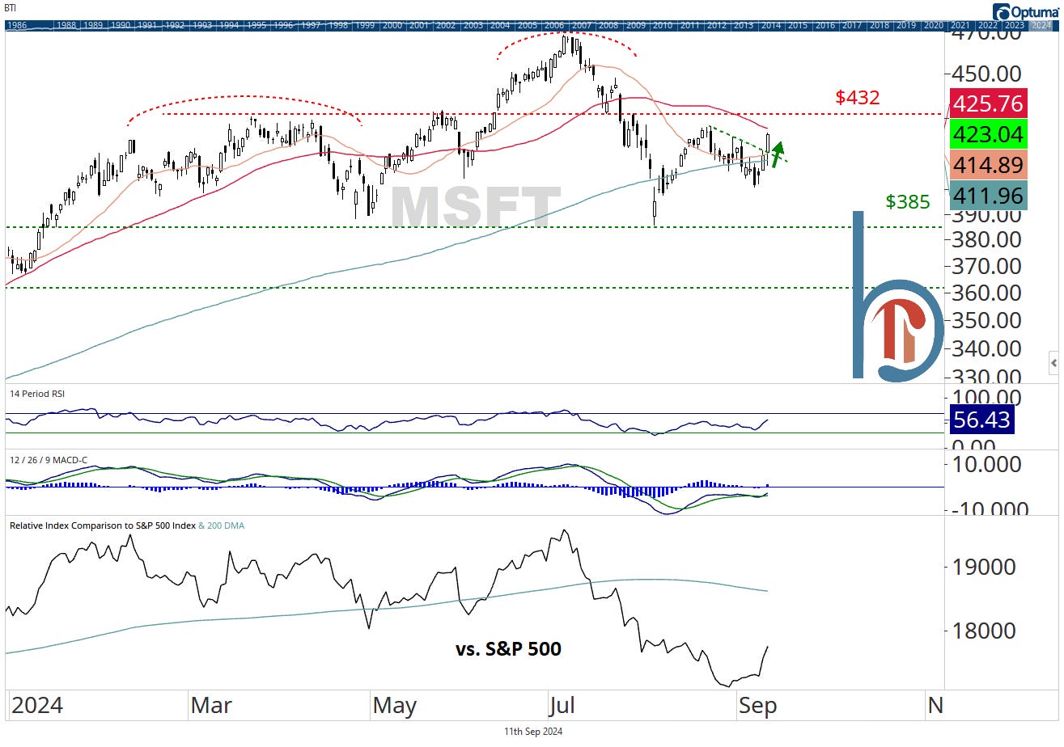Click the May label on the date axis
This screenshot has width=1064, height=747.
(x=394, y=706)
